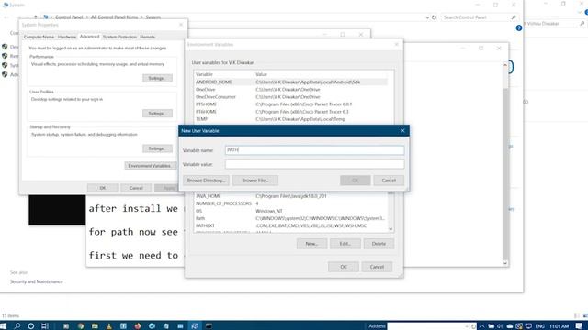
Task: Open System Protection tab
Action: [119, 37]
